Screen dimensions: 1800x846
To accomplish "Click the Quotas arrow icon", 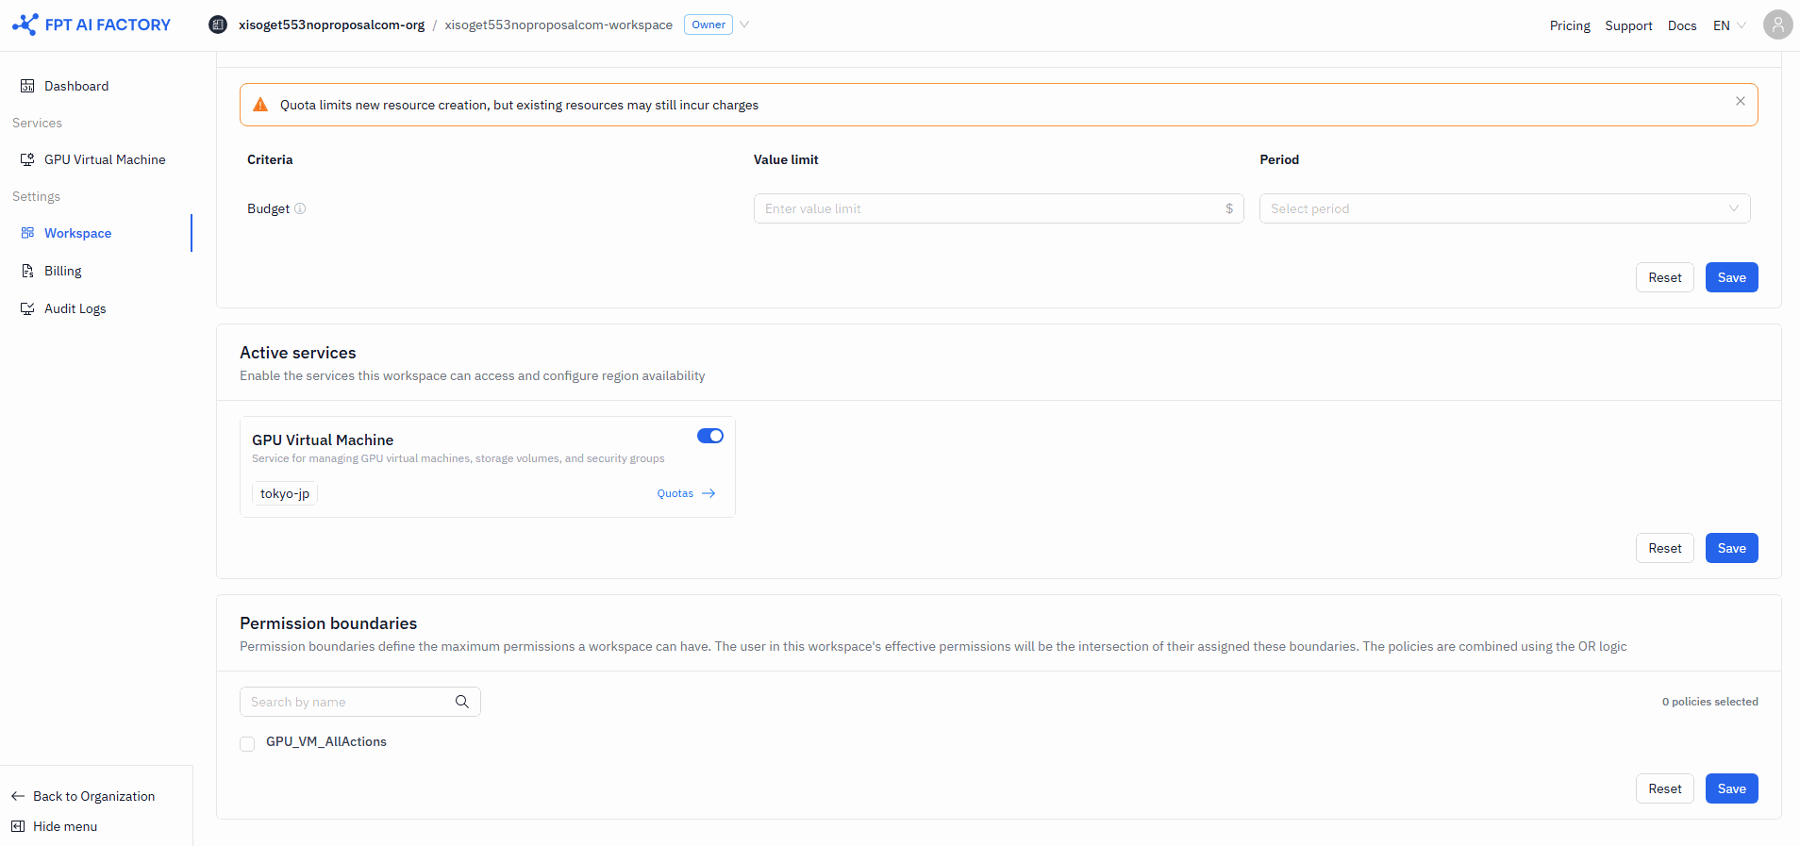I will [x=708, y=493].
